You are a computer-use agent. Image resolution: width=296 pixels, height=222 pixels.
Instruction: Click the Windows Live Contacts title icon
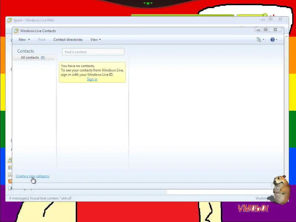click(x=16, y=31)
